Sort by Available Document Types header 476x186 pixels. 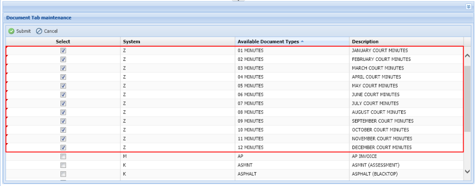tap(292, 41)
